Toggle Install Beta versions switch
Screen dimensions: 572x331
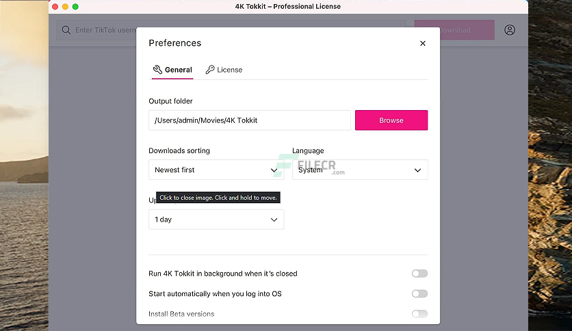point(419,314)
